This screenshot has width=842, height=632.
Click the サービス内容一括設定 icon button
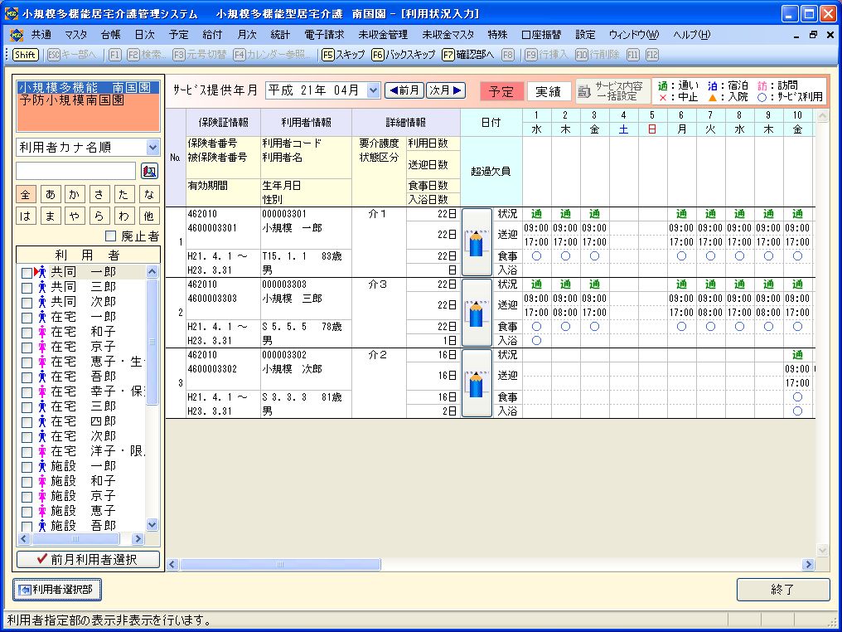coord(611,91)
